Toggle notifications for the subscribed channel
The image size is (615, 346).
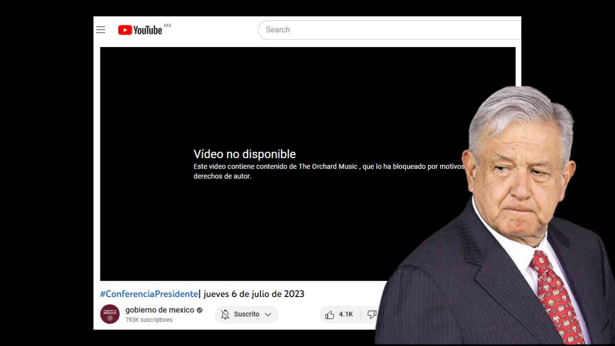tap(225, 314)
